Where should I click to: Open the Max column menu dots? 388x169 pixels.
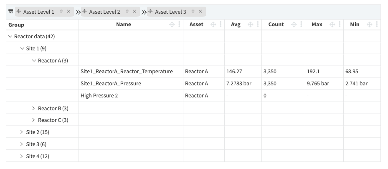(x=340, y=24)
